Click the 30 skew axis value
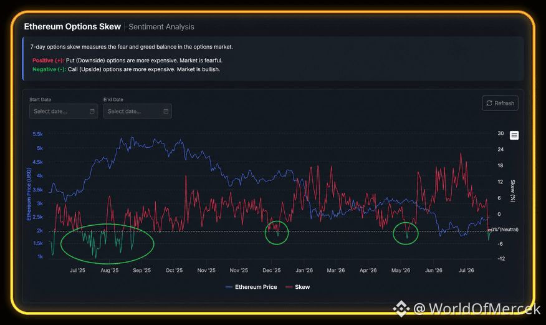546x325 pixels. coord(501,133)
